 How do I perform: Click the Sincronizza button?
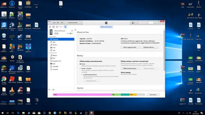(x=153, y=95)
